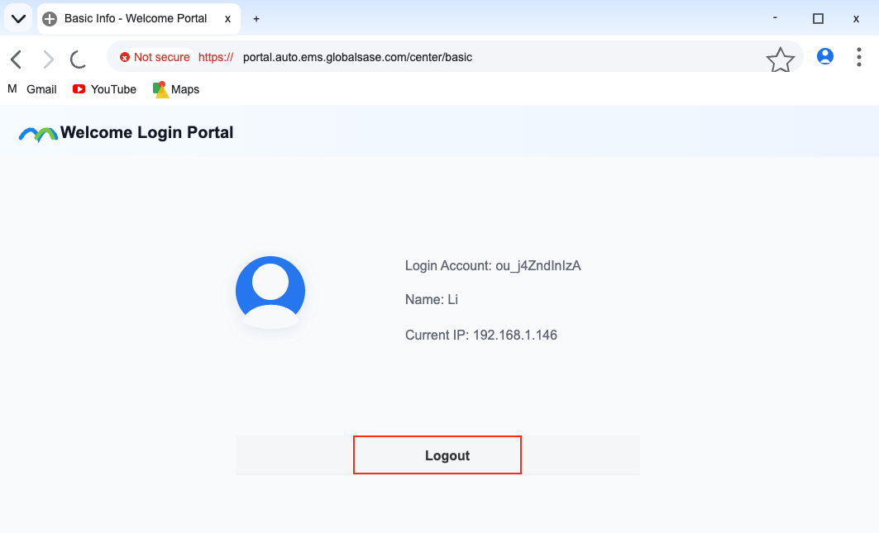Screen dimensions: 879x533
Task: Maximize the browser window
Action: [x=818, y=18]
